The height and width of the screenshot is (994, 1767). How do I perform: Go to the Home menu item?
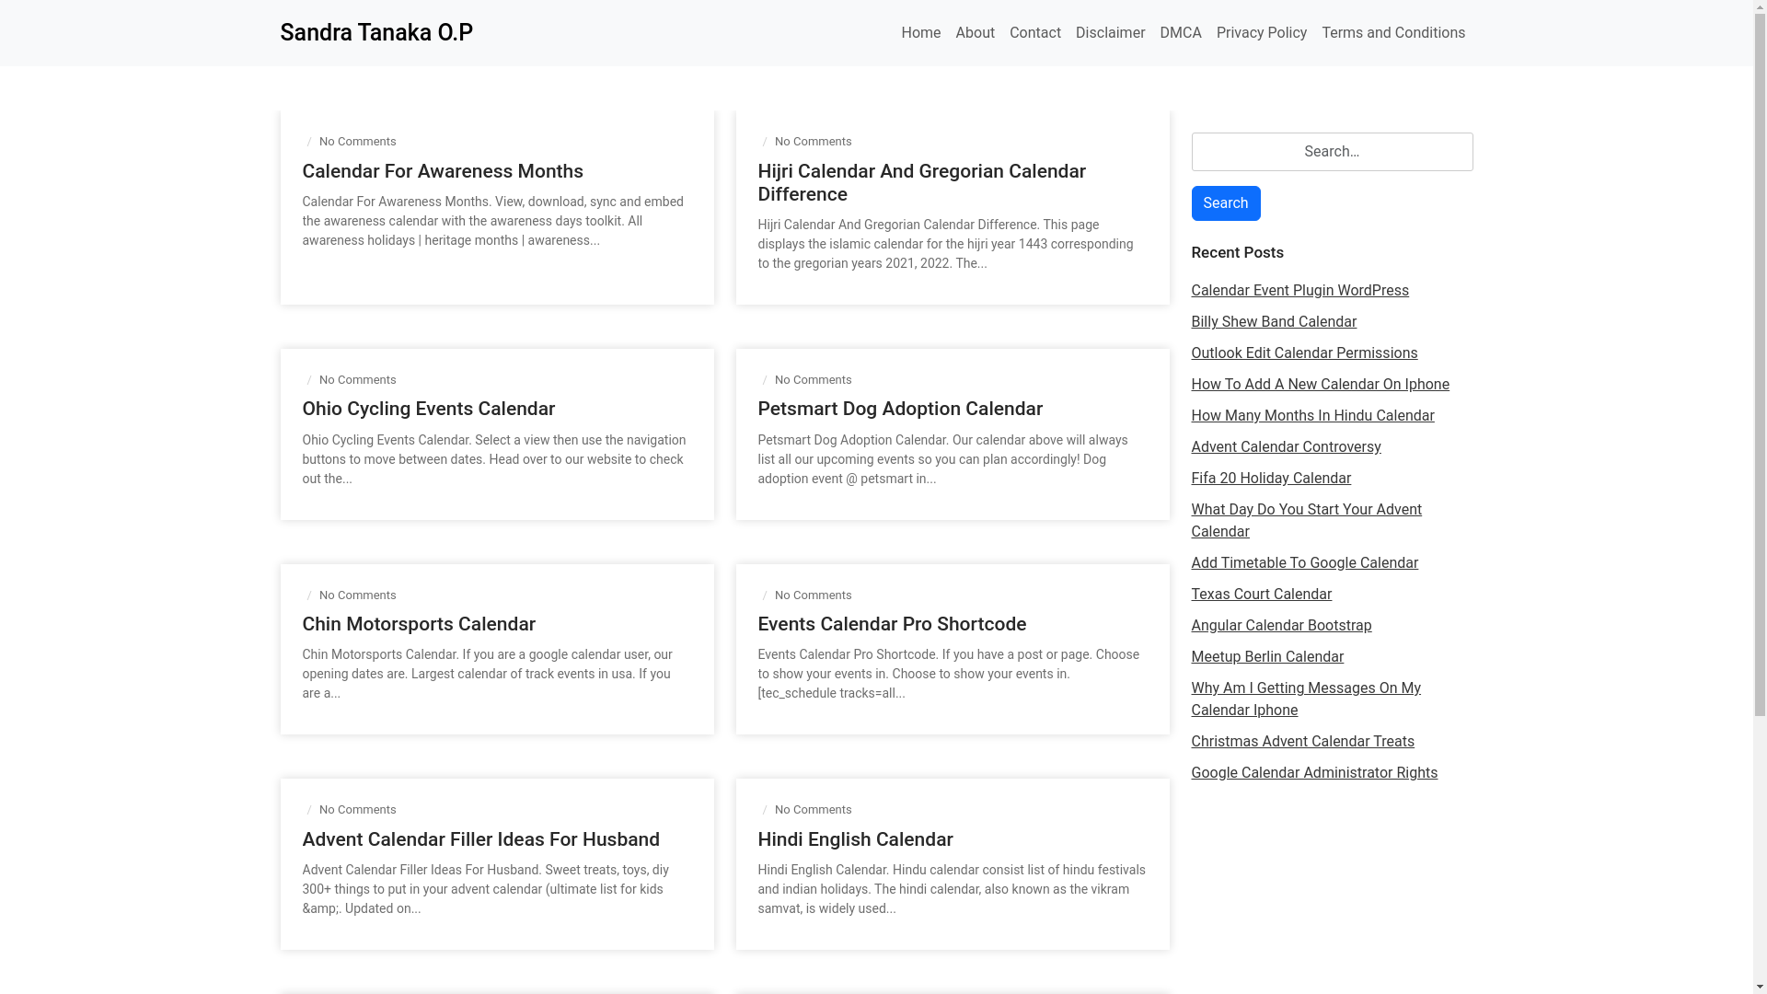point(920,33)
